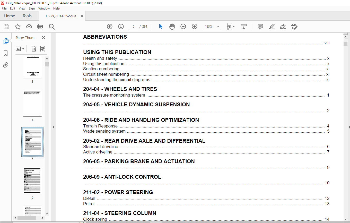
Task: Click the stamp and edit tool icon
Action: point(294,27)
